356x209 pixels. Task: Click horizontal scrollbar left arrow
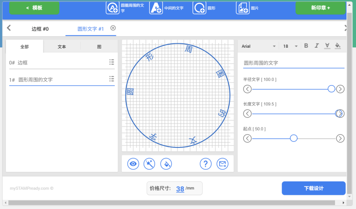click(6, 203)
